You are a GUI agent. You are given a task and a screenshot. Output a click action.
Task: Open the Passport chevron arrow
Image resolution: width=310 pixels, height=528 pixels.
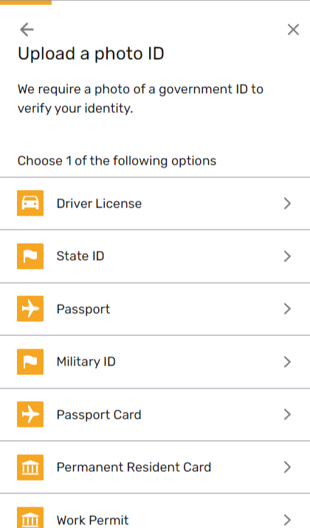pyautogui.click(x=287, y=309)
